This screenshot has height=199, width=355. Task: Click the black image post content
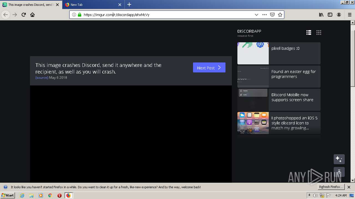[x=131, y=134]
